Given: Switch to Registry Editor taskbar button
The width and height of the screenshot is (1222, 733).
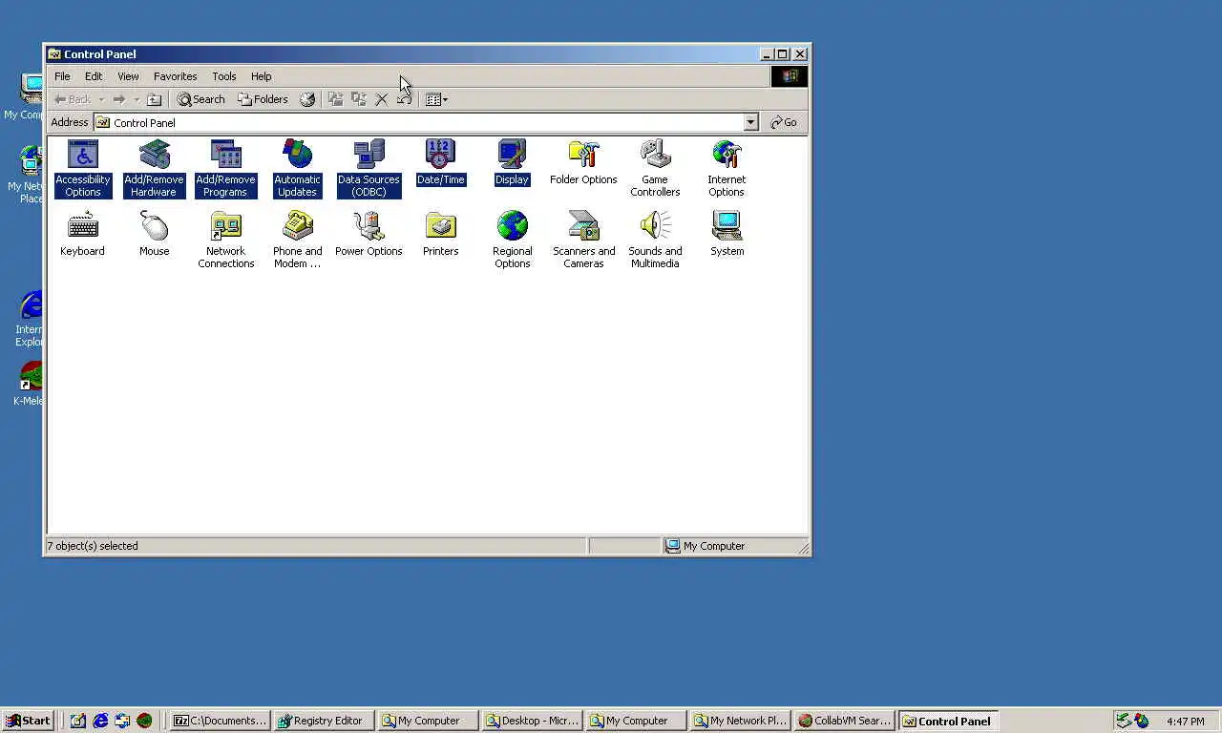Looking at the screenshot, I should (322, 721).
